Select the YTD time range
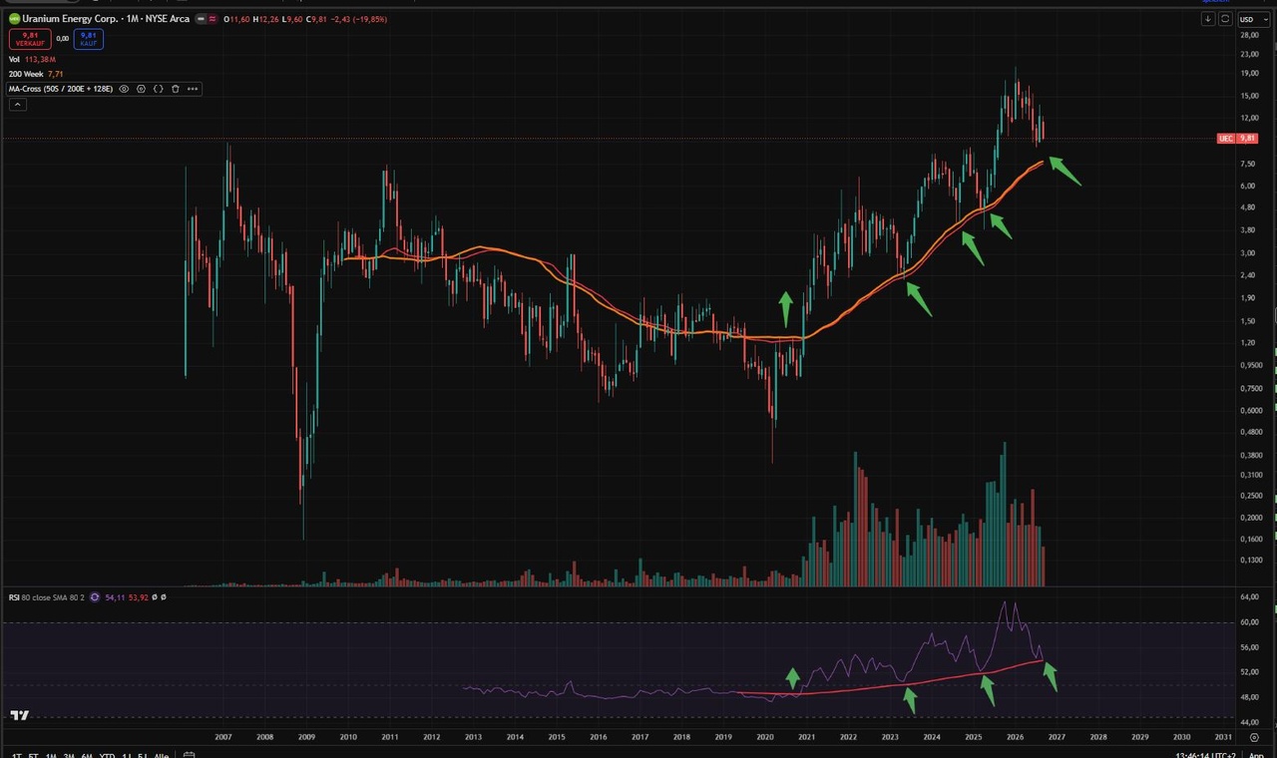This screenshot has width=1277, height=758. (107, 755)
